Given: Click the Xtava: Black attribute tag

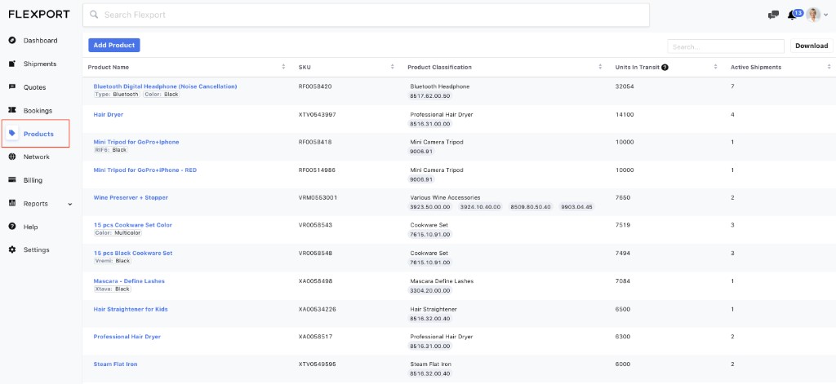Looking at the screenshot, I should 113,289.
